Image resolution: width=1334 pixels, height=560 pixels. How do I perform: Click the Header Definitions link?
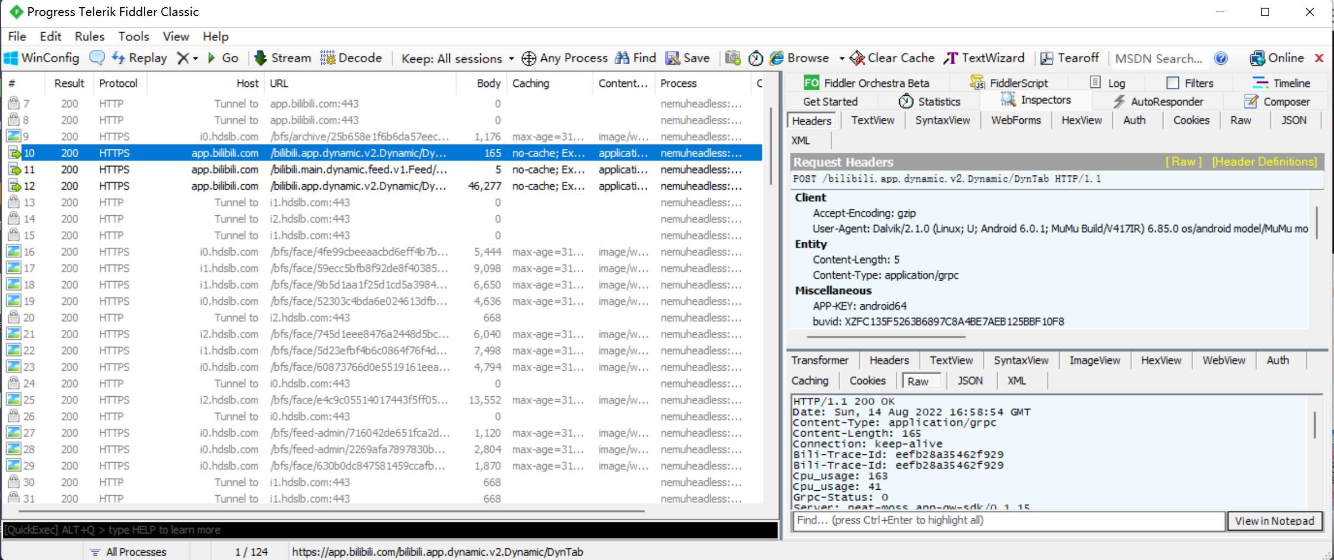coord(1264,162)
